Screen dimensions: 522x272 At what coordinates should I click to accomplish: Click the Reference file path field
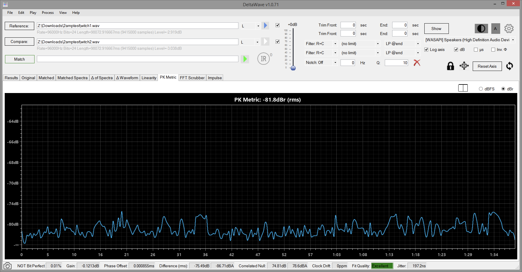[x=138, y=26]
